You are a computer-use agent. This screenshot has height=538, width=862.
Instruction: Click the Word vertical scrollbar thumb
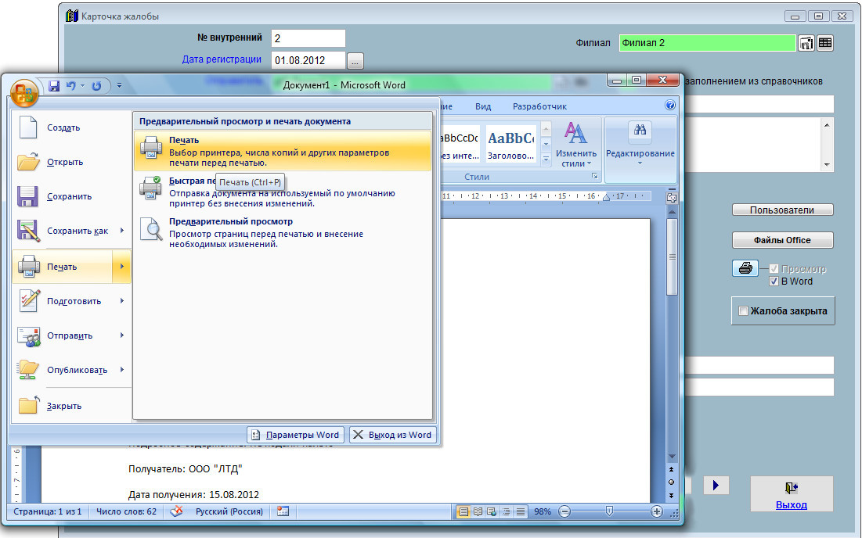point(672,257)
